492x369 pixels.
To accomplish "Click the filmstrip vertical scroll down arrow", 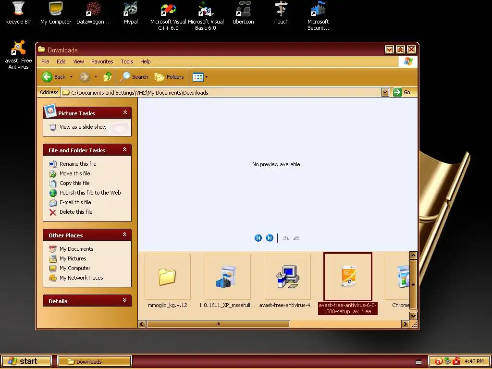I will [413, 316].
